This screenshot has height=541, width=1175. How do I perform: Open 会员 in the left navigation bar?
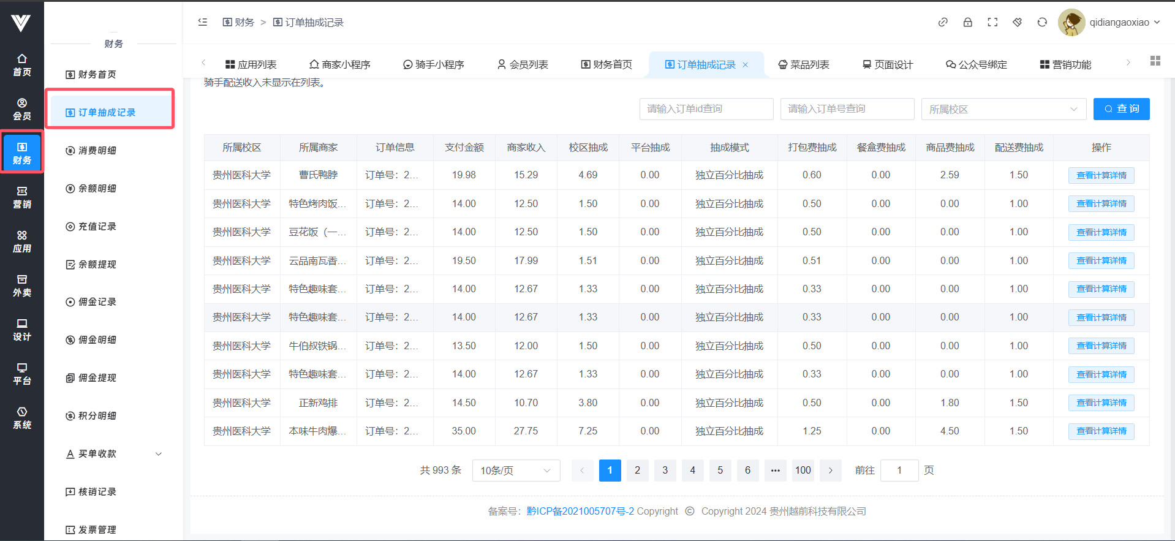(x=22, y=109)
